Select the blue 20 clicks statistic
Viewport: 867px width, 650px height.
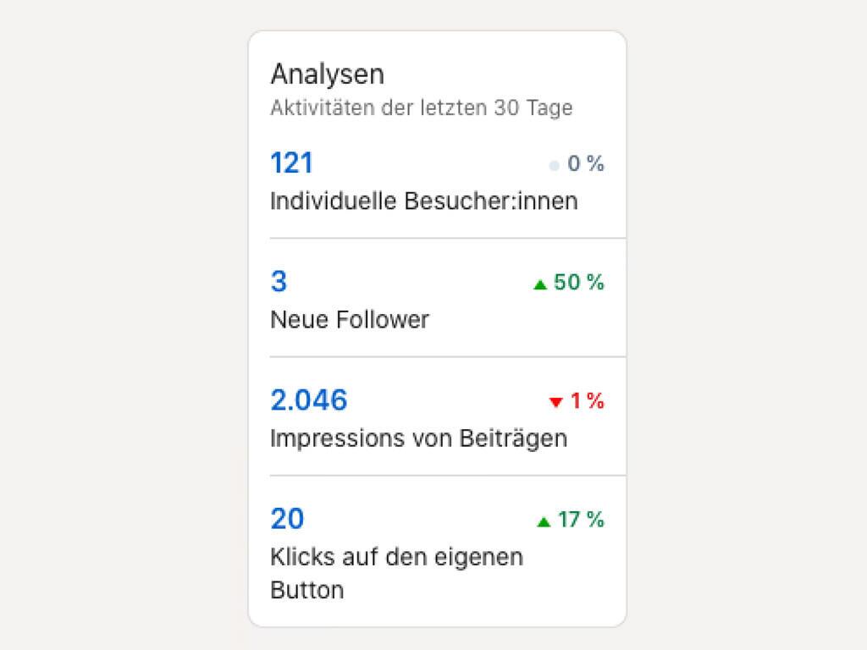[x=288, y=519]
